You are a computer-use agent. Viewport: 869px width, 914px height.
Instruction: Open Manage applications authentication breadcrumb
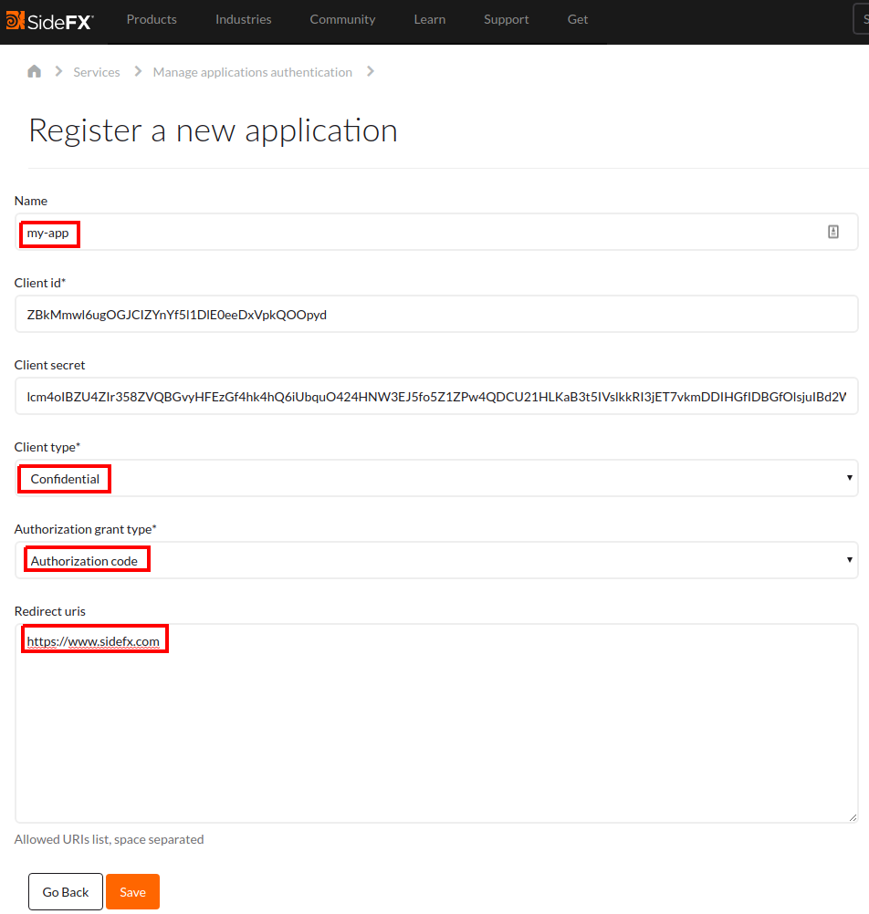252,72
